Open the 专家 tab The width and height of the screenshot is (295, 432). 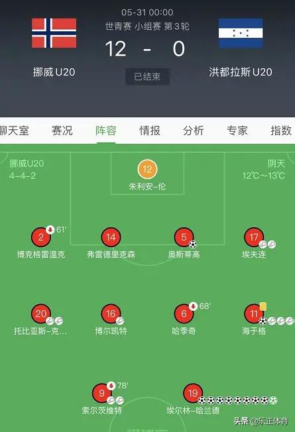click(x=237, y=131)
